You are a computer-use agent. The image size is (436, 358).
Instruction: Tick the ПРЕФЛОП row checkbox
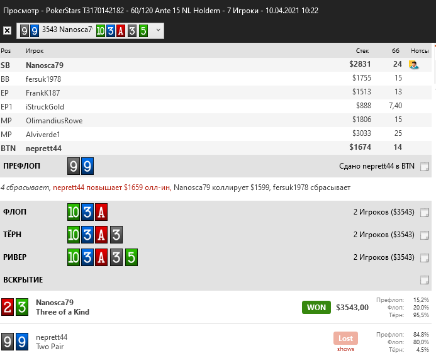(x=424, y=166)
